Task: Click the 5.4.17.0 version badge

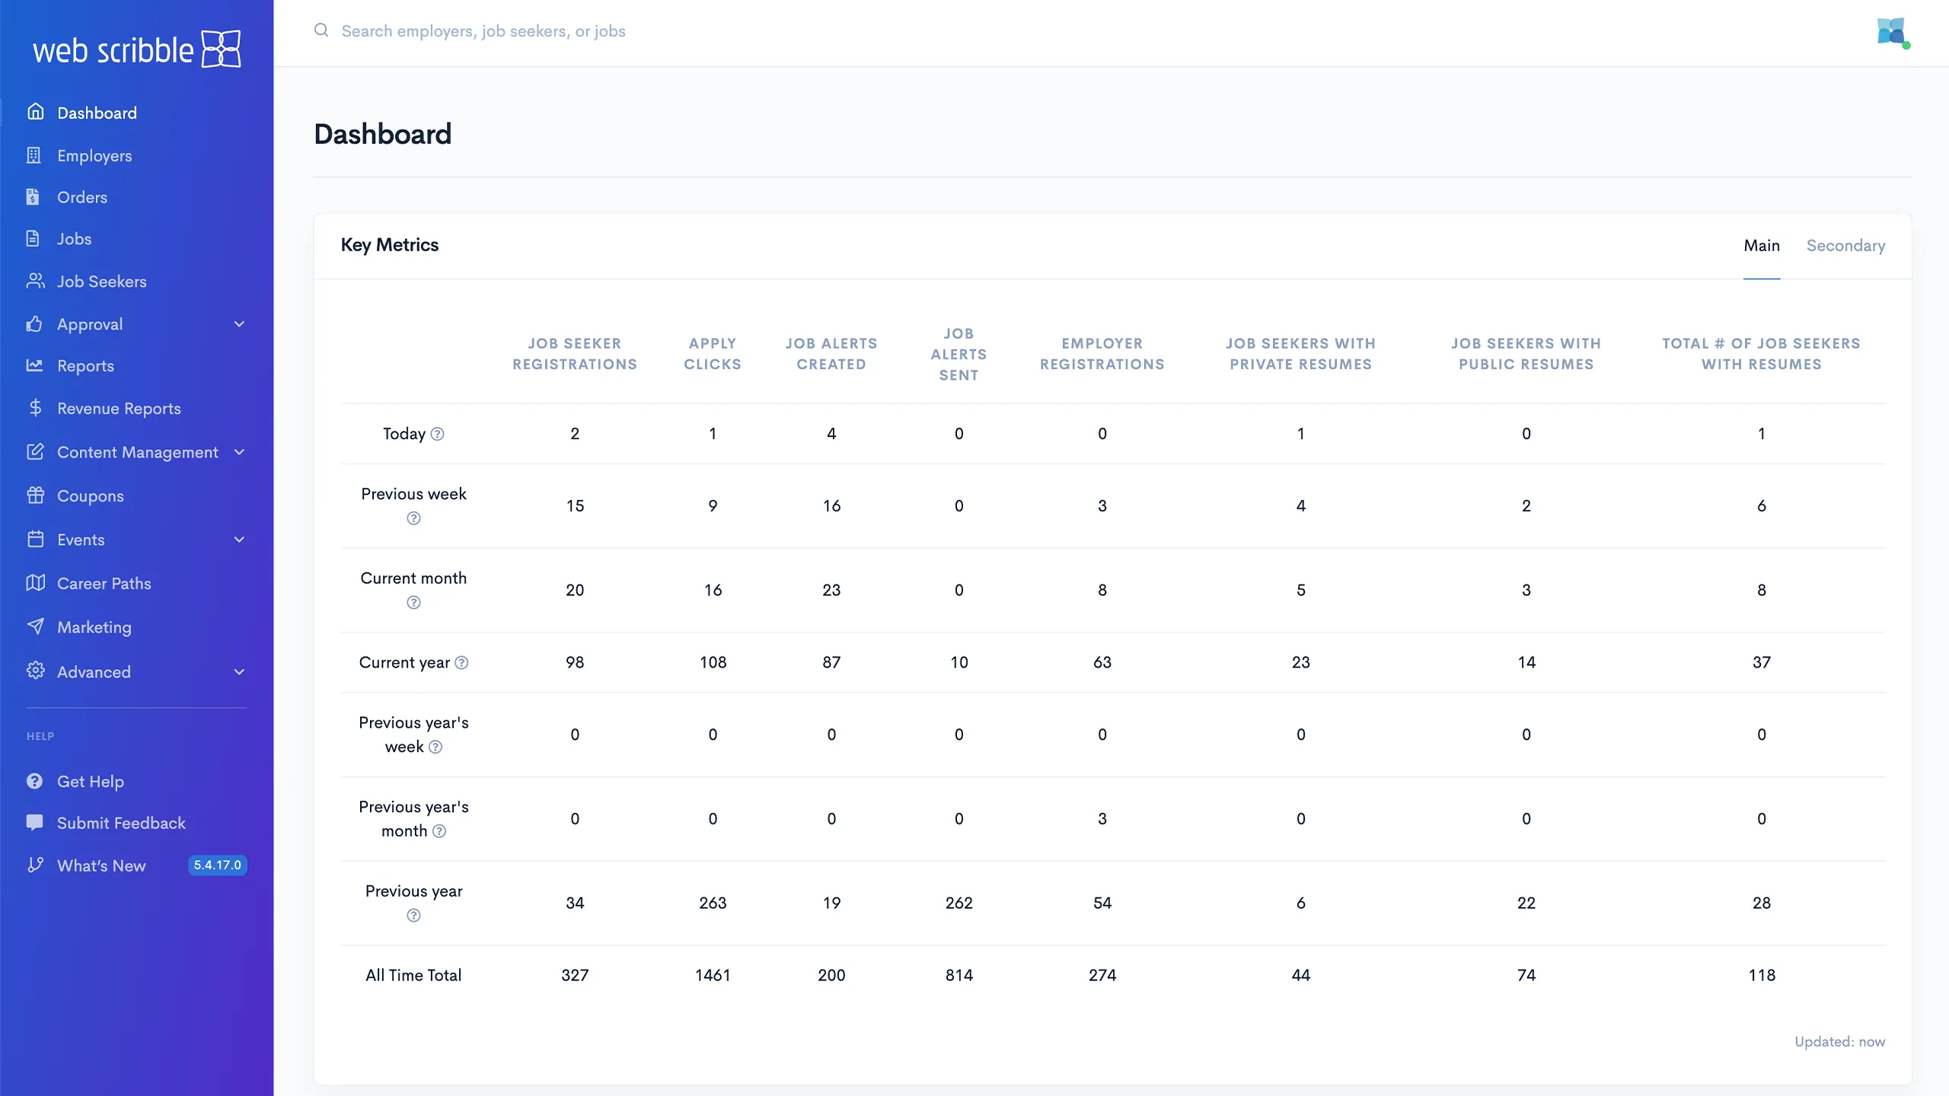Action: point(217,865)
